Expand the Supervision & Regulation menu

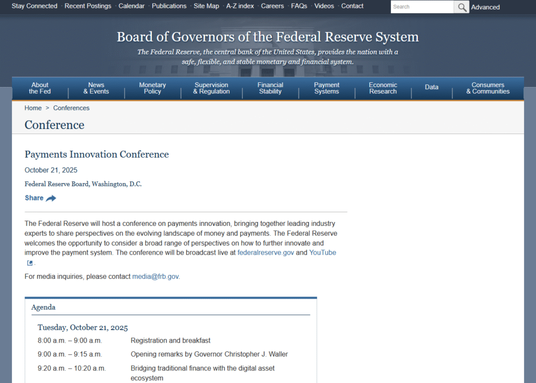pyautogui.click(x=211, y=88)
